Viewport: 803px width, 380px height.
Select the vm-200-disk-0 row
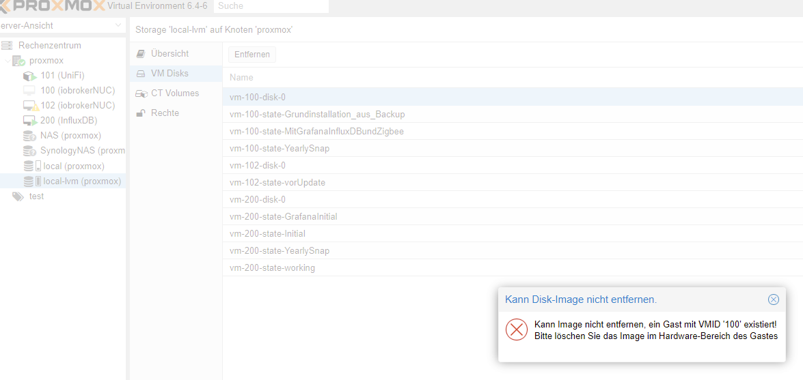pos(513,199)
